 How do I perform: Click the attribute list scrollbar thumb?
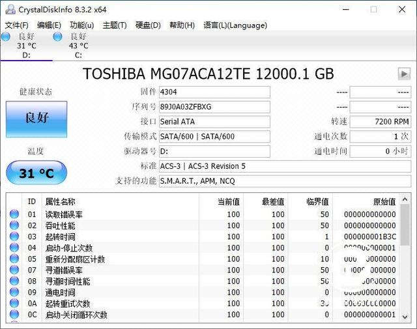[x=405, y=225]
